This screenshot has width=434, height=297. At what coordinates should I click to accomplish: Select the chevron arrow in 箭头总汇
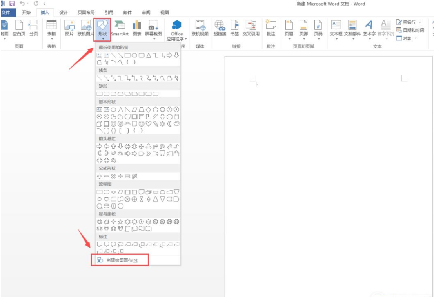(149, 153)
